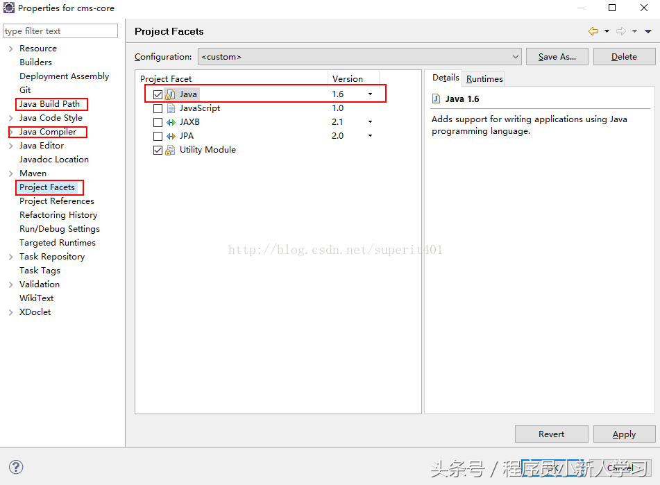Uncheck the Utility Module checkbox

[x=158, y=150]
